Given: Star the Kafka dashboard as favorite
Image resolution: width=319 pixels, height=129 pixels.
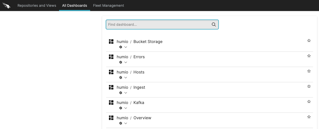Looking at the screenshot, I should pos(309,101).
